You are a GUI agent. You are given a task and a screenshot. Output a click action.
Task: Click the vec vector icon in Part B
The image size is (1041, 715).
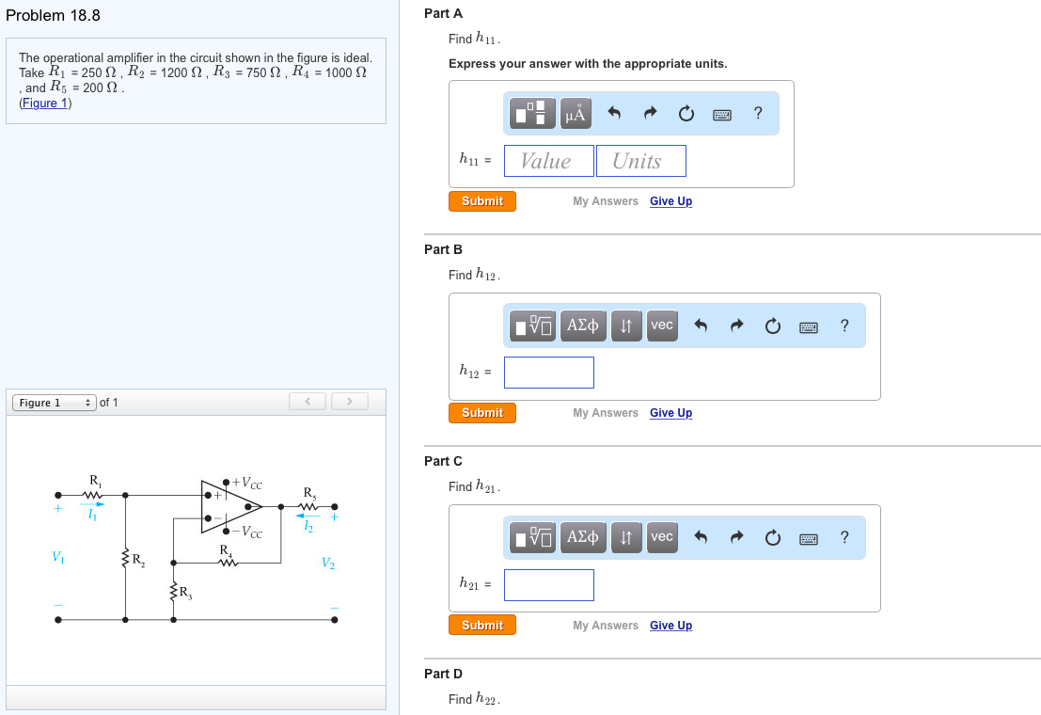(662, 325)
